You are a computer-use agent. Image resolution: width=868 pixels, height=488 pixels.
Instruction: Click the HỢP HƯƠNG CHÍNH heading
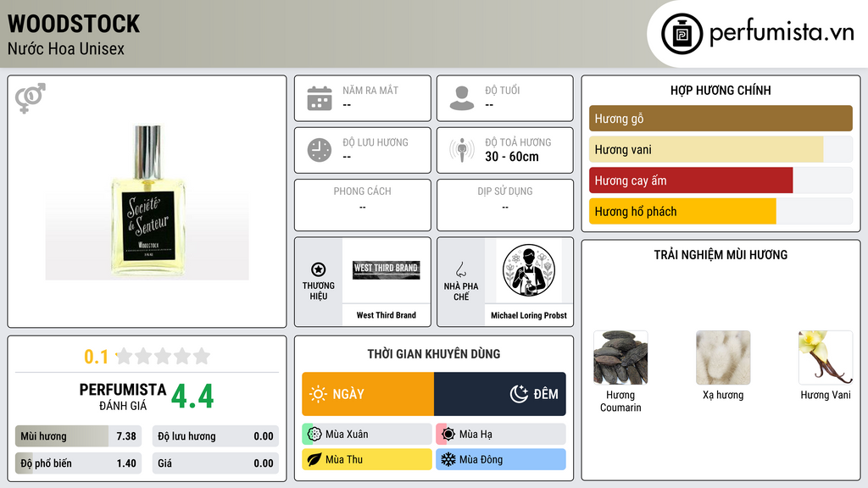(x=721, y=90)
